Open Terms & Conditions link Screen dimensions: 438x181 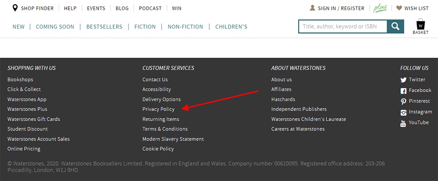coord(165,129)
